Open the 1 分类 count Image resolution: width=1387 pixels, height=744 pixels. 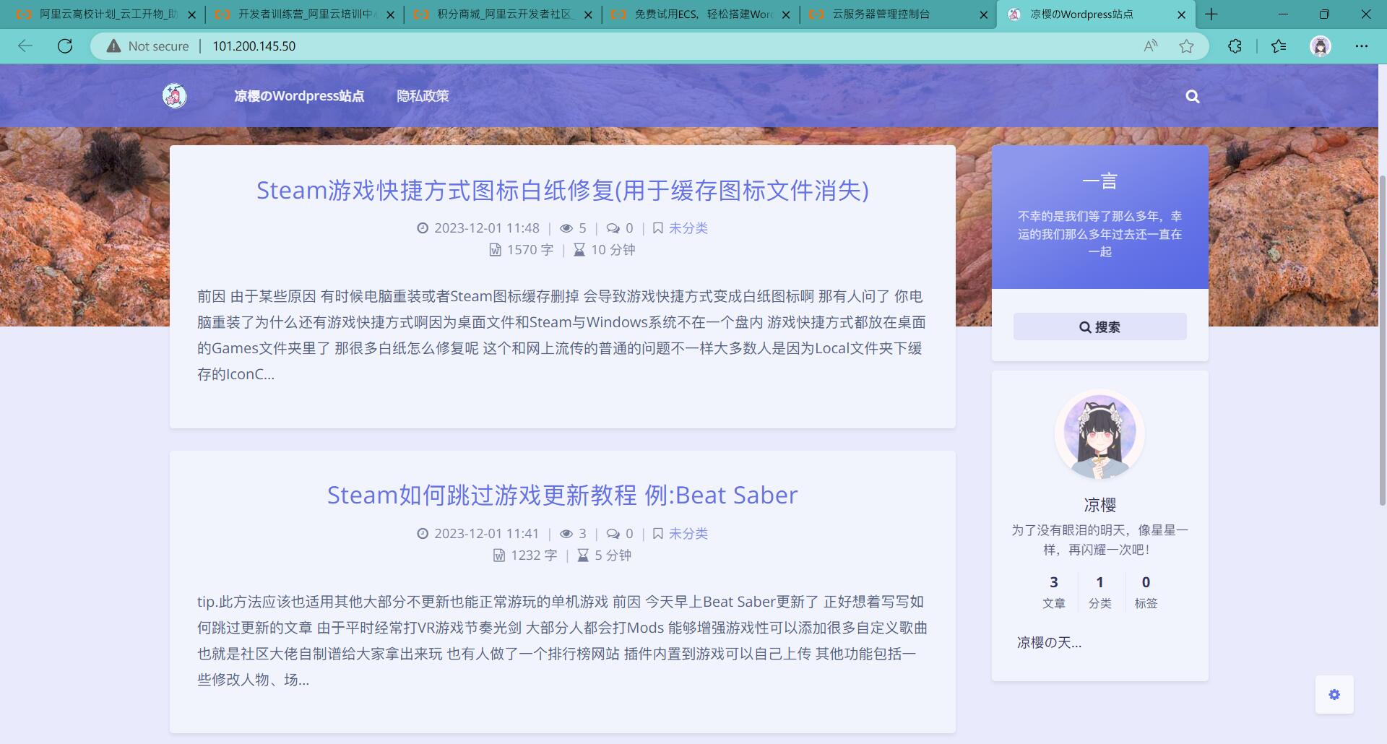click(1099, 592)
